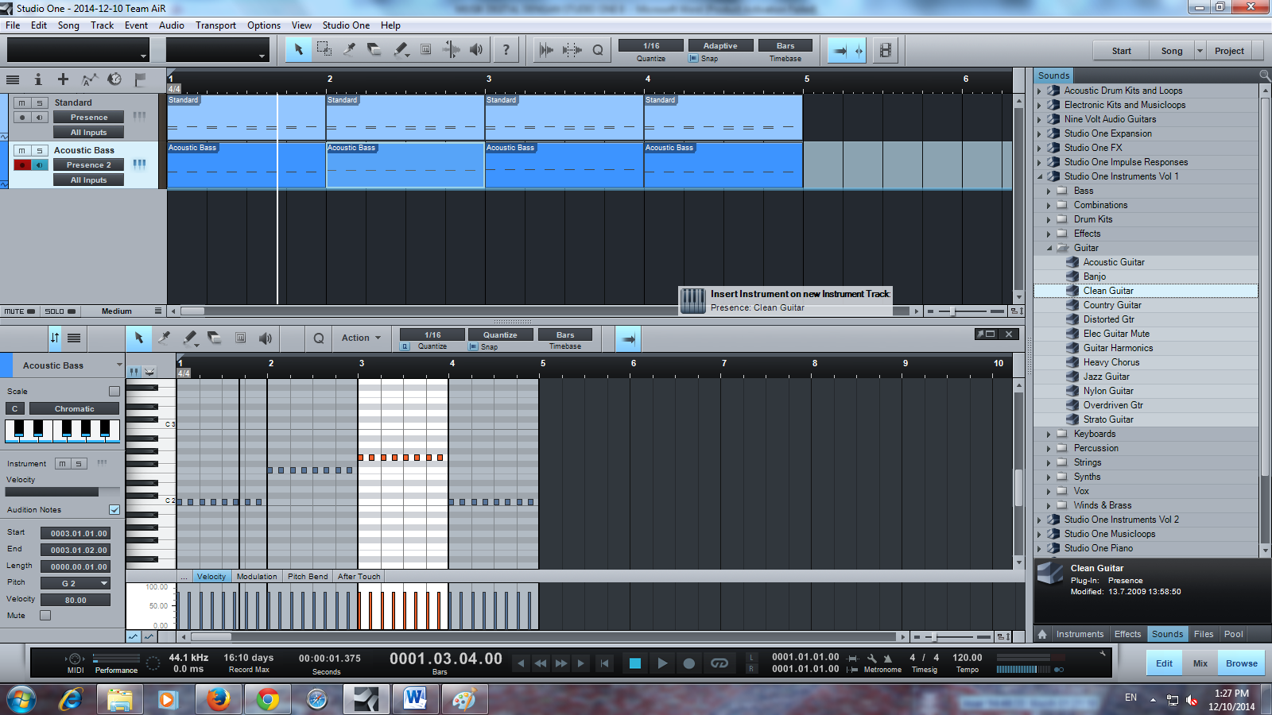Start playback with the Play button
Viewport: 1272px width, 715px height.
[662, 663]
